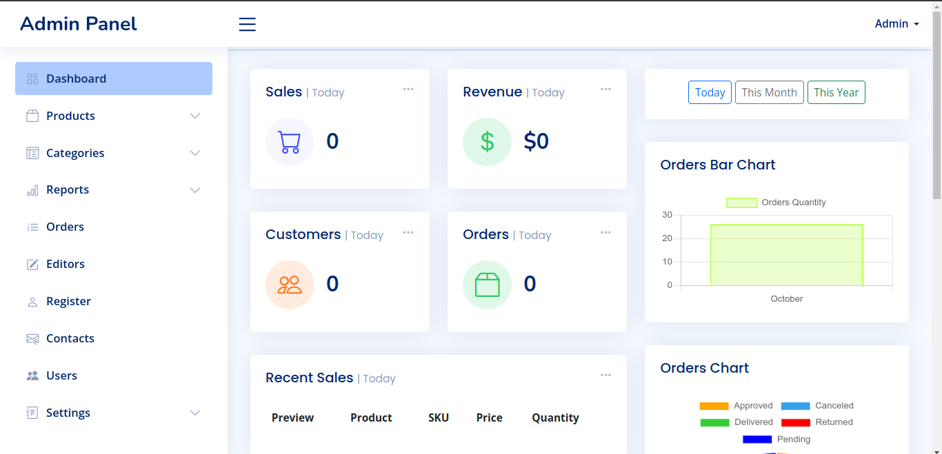Click the dollar icon in Revenue card
The height and width of the screenshot is (454, 942).
click(487, 141)
